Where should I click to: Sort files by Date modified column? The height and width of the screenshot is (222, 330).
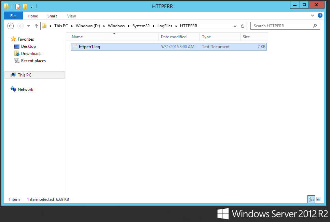(x=174, y=37)
